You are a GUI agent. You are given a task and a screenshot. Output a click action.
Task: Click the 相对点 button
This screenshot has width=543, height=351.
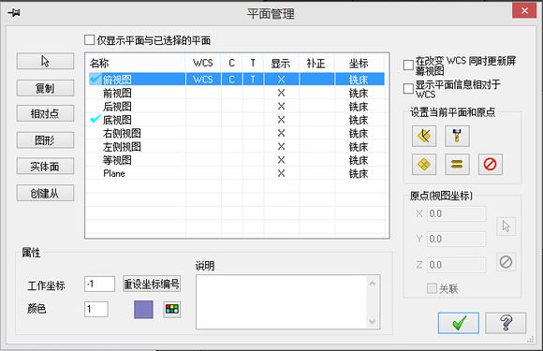45,113
